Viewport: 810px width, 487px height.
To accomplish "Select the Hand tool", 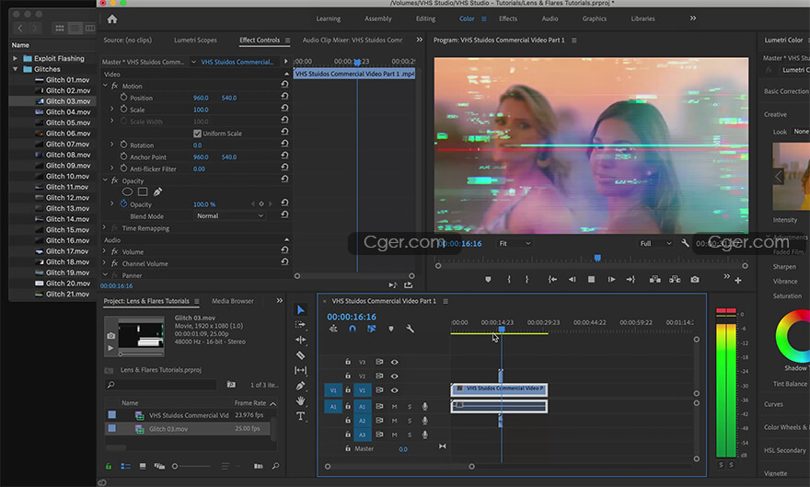I will 301,400.
